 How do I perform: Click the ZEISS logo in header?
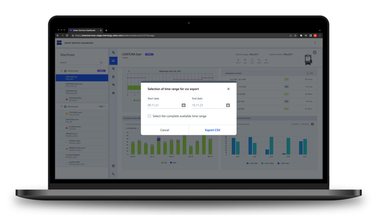coord(59,43)
